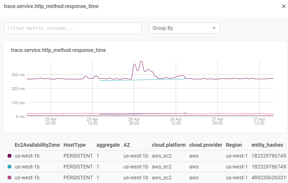The height and width of the screenshot is (183, 288).
Task: Click the cloud.provider column header
Action: point(206,145)
